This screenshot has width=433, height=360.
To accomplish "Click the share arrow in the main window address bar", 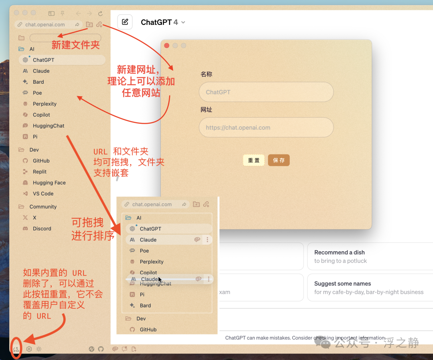I will pyautogui.click(x=77, y=24).
